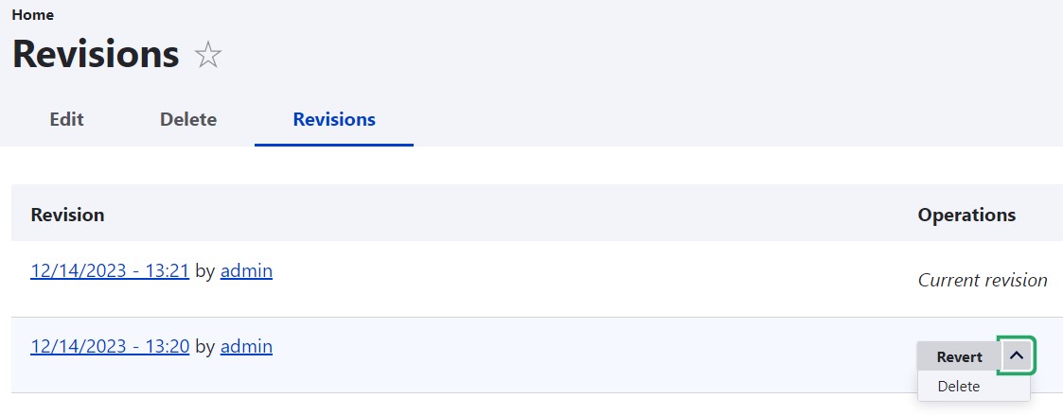This screenshot has width=1063, height=415.
Task: Click the Operations column header
Action: [966, 215]
